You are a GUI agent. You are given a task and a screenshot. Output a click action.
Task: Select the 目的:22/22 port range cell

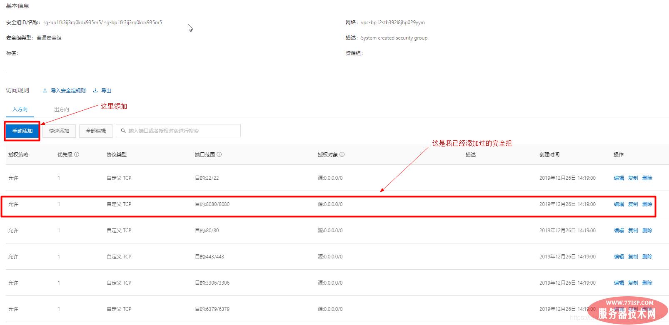coord(207,178)
